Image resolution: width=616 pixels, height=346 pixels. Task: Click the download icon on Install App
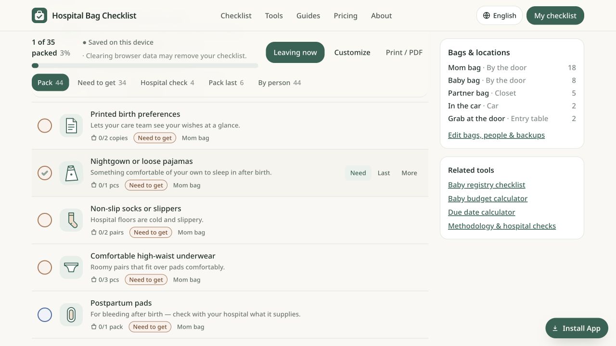tap(555, 328)
